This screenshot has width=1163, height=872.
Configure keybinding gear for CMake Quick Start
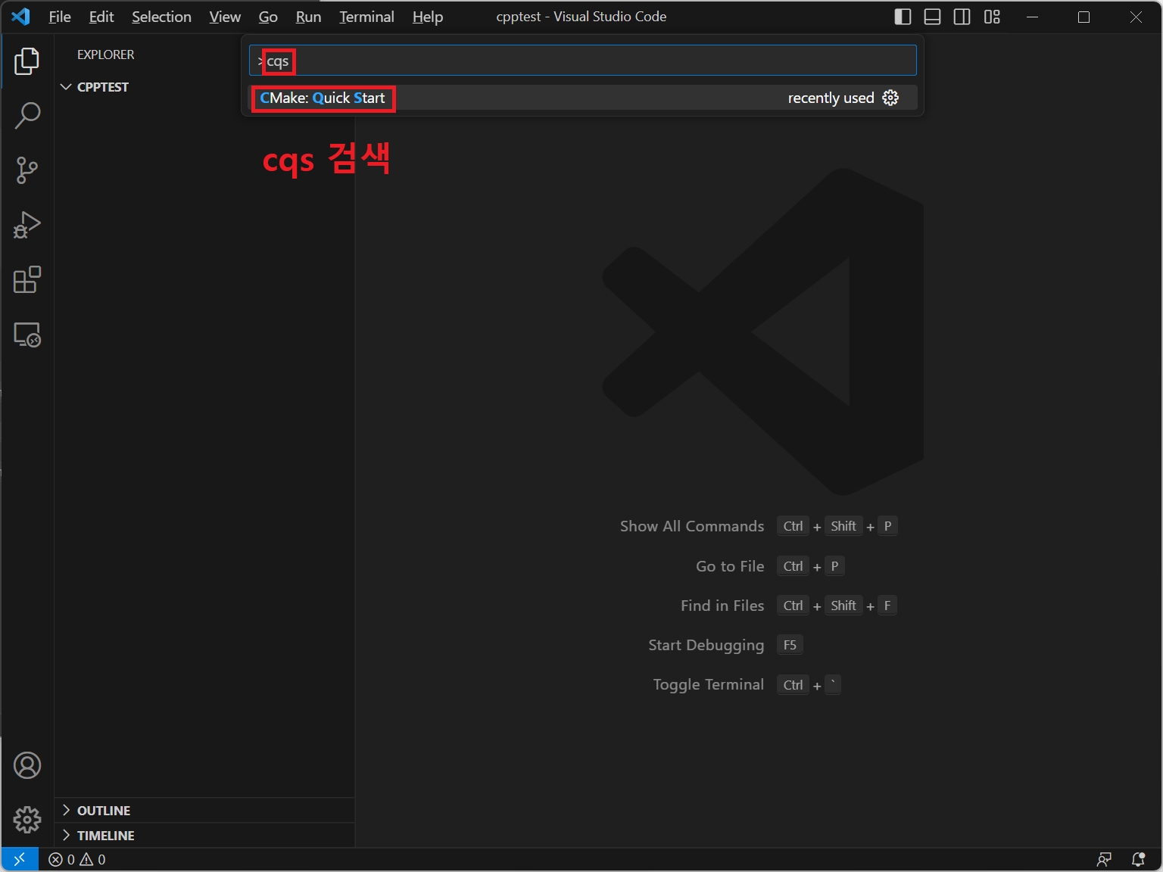click(x=890, y=98)
